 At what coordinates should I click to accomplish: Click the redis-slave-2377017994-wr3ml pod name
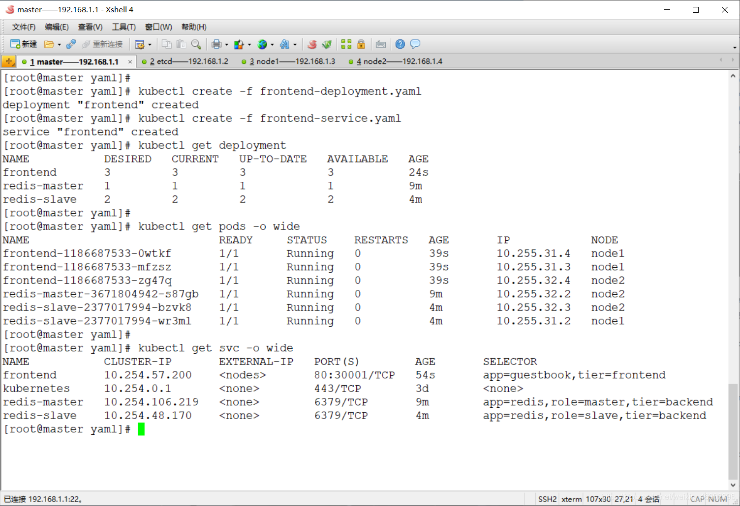[97, 321]
